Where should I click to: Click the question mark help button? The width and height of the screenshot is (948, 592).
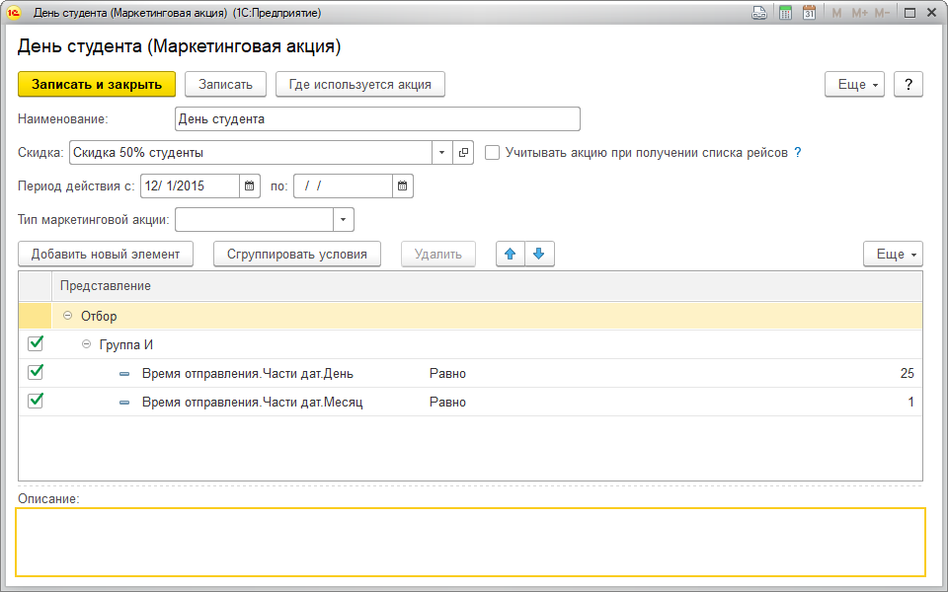coord(908,85)
